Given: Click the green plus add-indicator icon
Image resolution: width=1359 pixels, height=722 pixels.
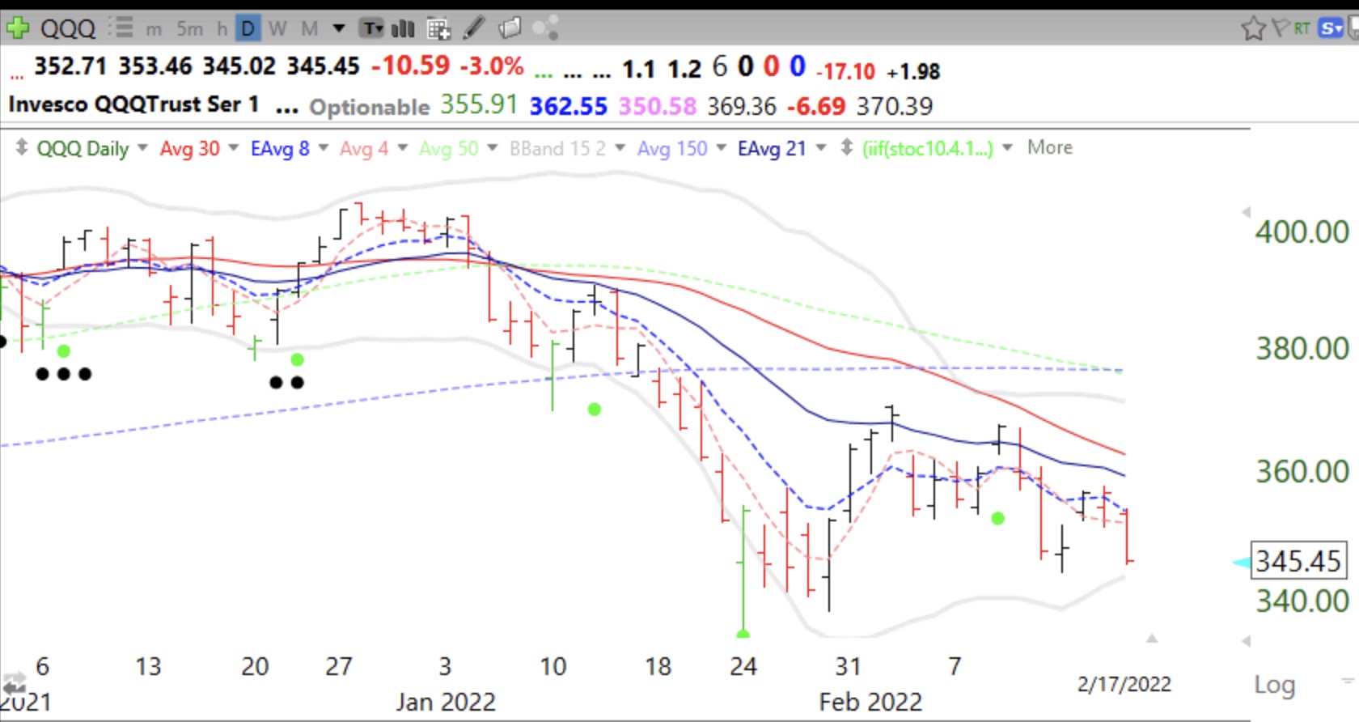Looking at the screenshot, I should click(x=17, y=28).
